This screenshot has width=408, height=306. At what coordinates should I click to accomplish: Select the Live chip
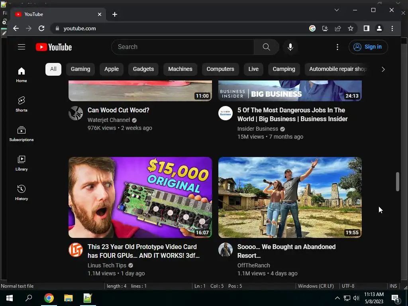pos(253,69)
